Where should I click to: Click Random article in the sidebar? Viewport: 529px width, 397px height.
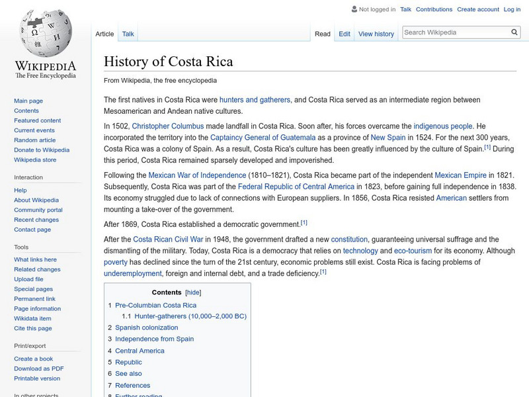coord(34,140)
